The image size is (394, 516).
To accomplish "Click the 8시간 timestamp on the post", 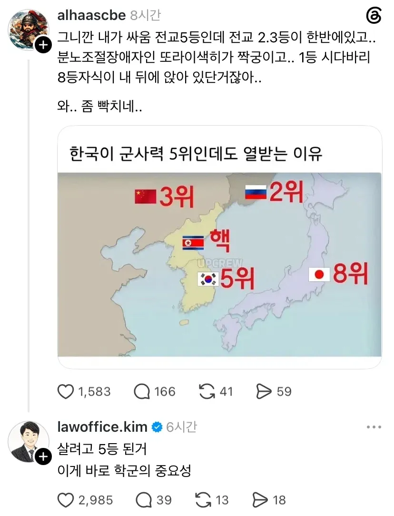I will click(x=145, y=15).
